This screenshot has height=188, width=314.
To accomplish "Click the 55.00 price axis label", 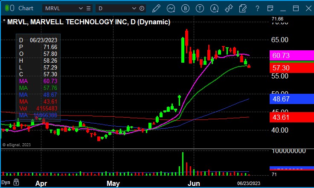I will 279,76.
